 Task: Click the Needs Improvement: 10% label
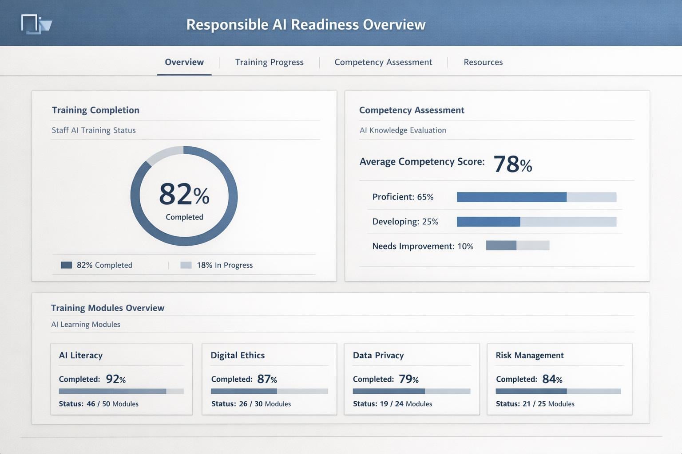pyautogui.click(x=423, y=246)
